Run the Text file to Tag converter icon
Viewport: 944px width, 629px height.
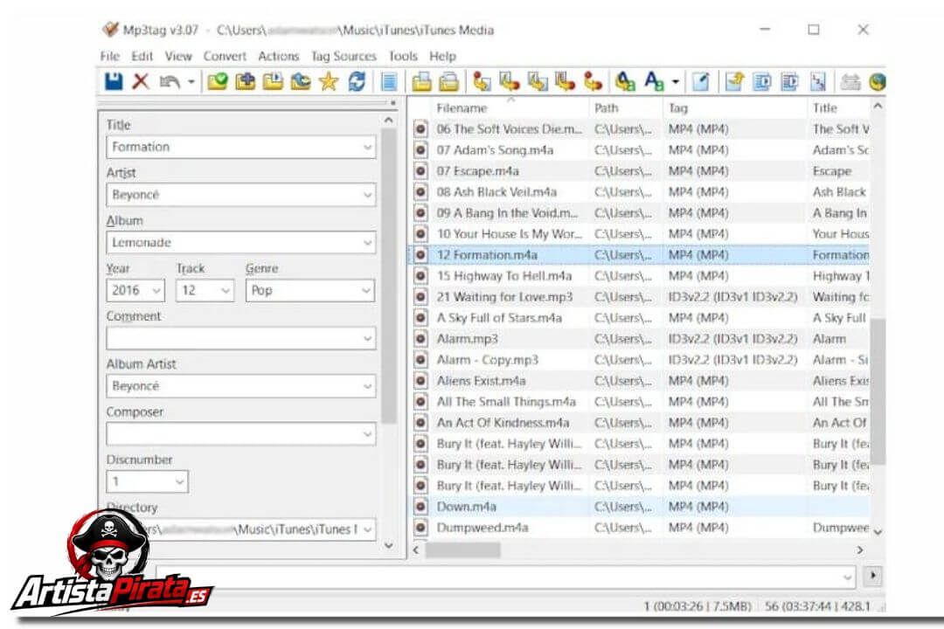click(565, 81)
